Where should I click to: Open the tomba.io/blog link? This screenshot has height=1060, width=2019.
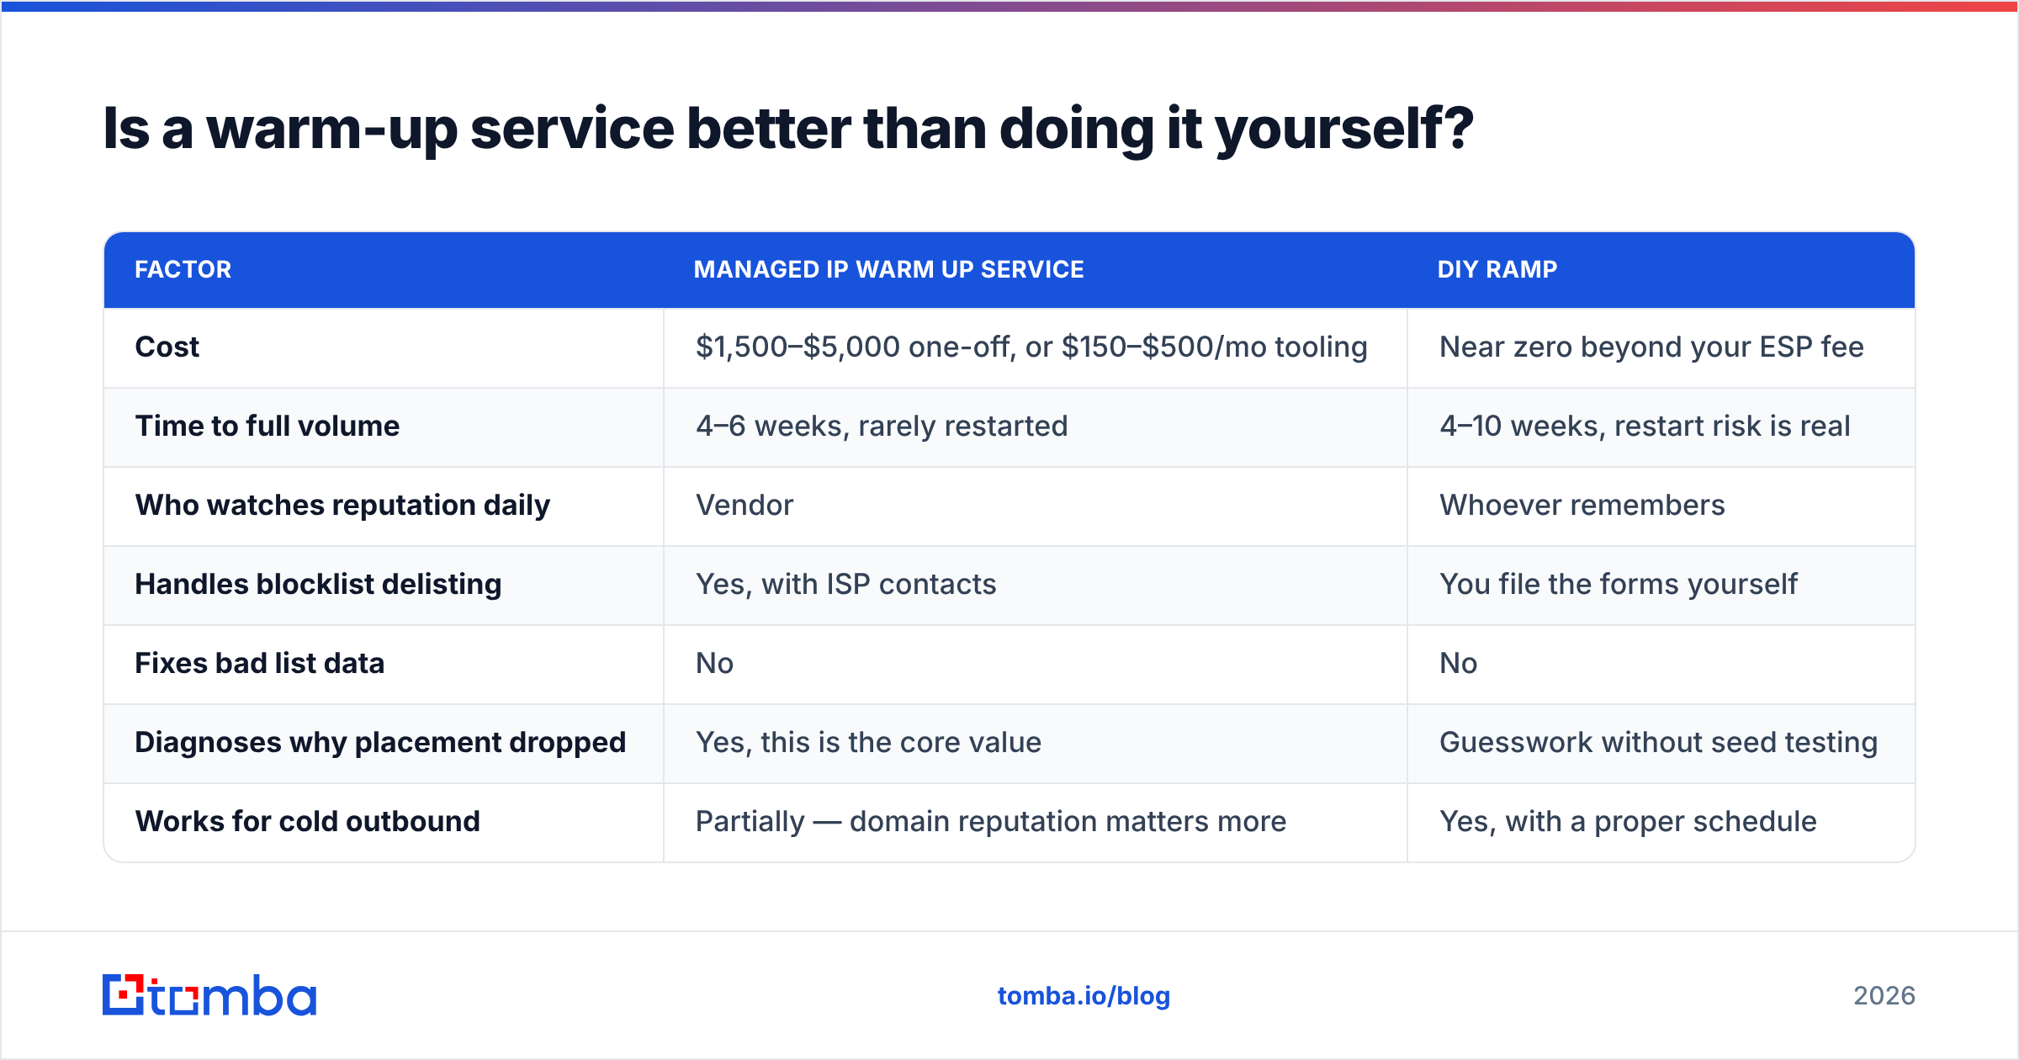(x=1084, y=996)
